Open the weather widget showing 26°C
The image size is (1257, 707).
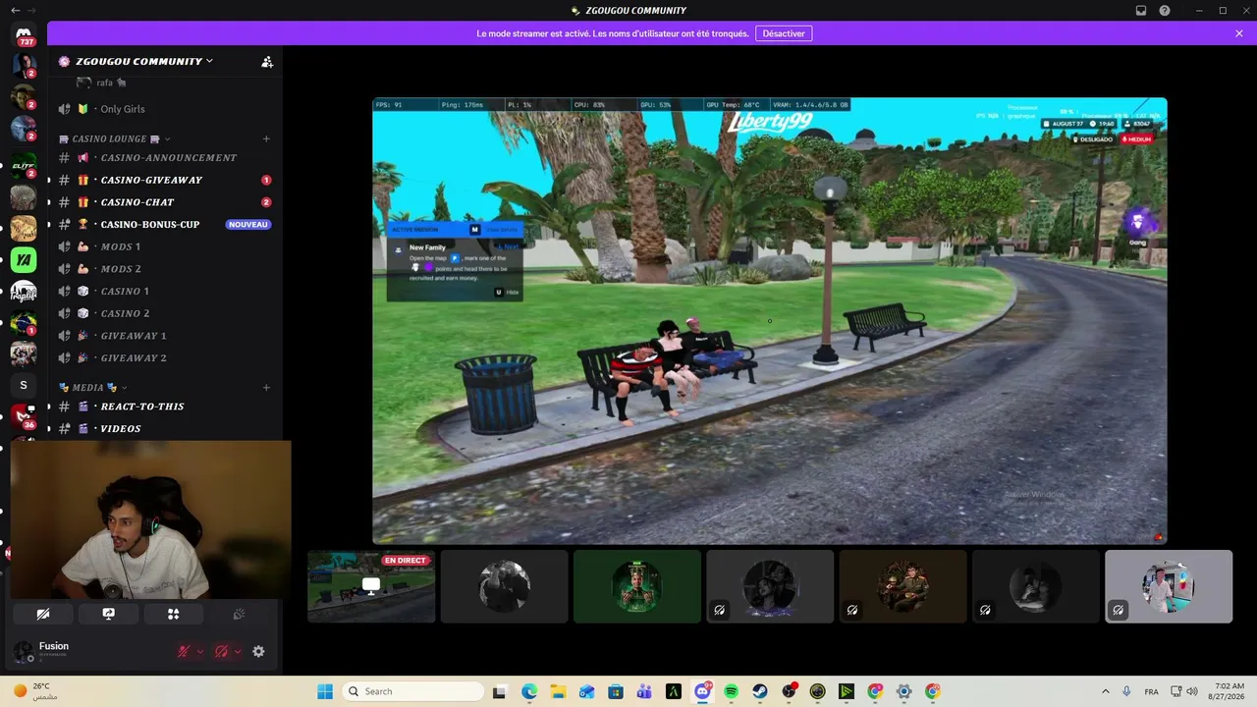click(x=35, y=691)
